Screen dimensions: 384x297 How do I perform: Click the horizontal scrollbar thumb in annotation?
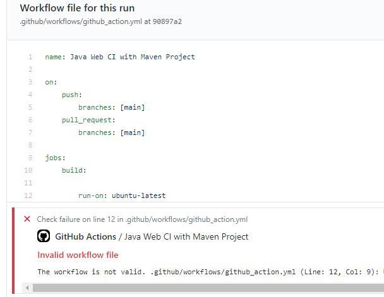click(208, 288)
